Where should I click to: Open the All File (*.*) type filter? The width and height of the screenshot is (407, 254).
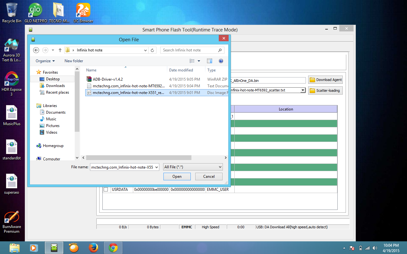[193, 167]
